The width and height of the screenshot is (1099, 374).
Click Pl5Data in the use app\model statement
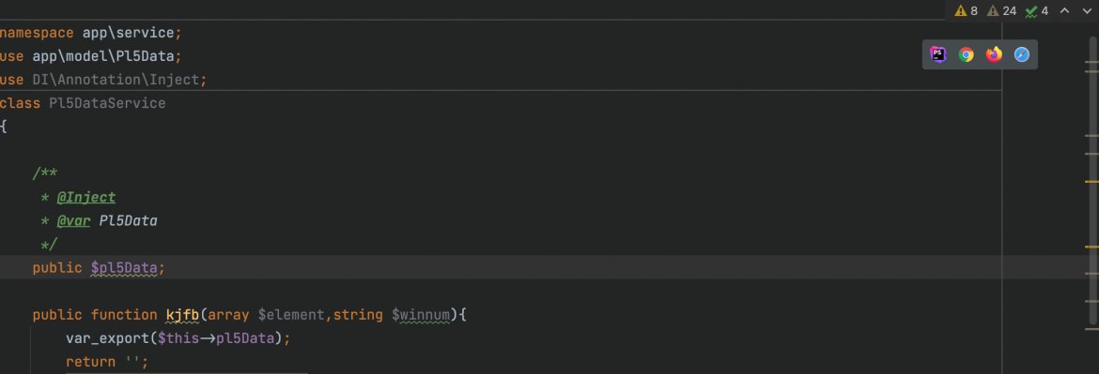(149, 56)
